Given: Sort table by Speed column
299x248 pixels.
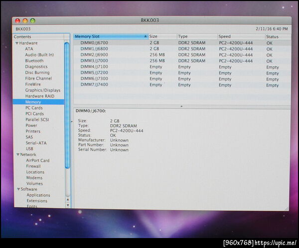Looking at the screenshot, I should click(241, 36).
